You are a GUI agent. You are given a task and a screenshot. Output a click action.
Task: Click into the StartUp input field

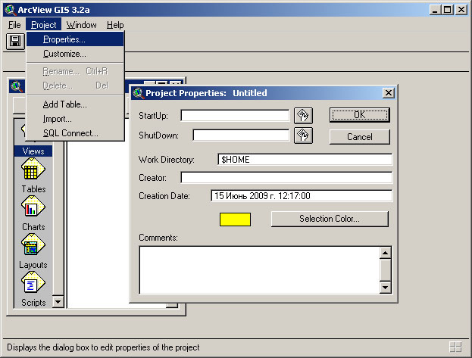click(x=235, y=116)
